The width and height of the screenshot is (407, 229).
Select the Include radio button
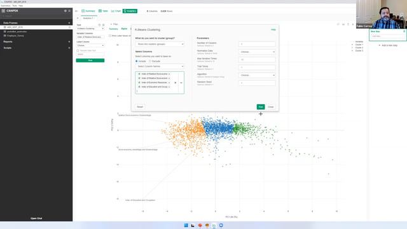(x=137, y=61)
